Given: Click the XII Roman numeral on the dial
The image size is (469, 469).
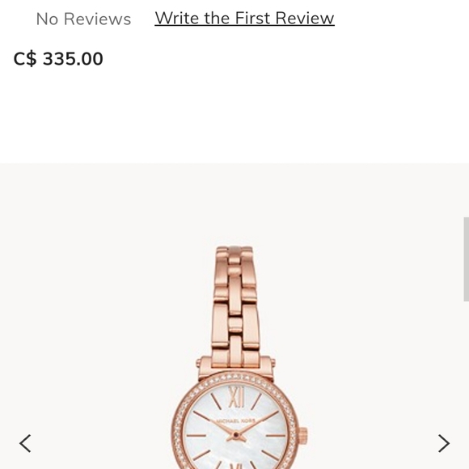Looking at the screenshot, I should pos(236,396).
